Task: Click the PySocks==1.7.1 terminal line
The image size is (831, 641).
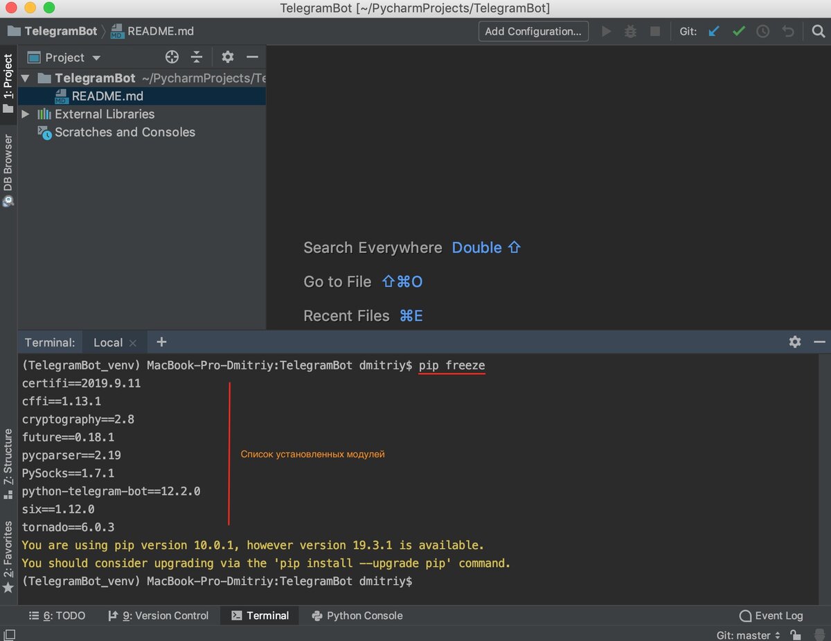Action: coord(68,473)
